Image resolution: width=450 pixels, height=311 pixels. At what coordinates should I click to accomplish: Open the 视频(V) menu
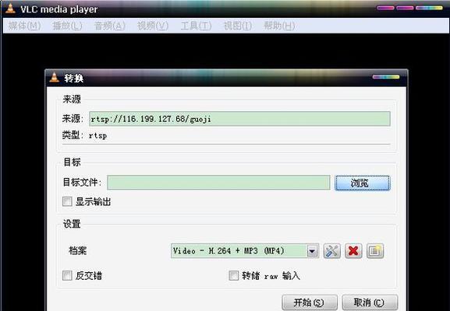click(153, 26)
